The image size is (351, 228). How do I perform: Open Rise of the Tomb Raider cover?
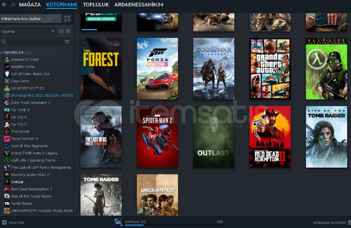coord(326,137)
